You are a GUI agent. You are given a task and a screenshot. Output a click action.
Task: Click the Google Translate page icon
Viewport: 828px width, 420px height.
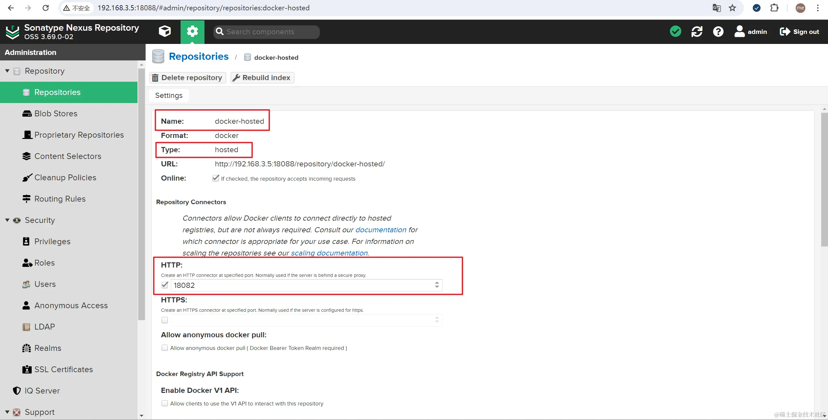pos(716,8)
